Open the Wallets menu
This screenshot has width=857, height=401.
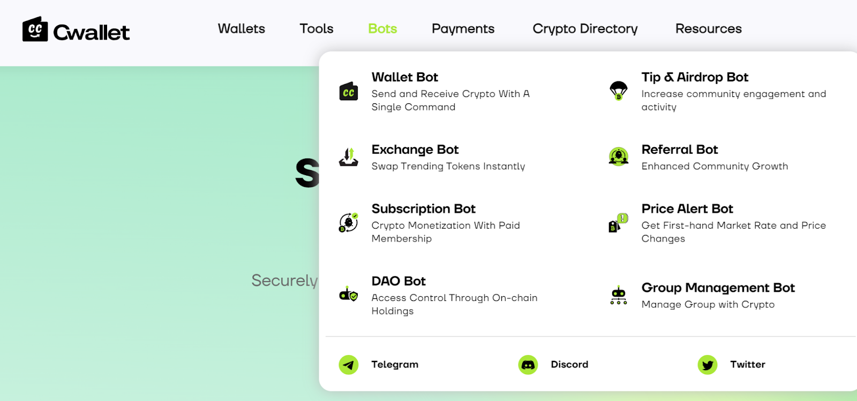(x=242, y=28)
